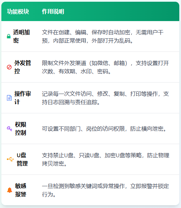Click the 操作审计 module name
This screenshot has width=181, height=208.
click(x=23, y=98)
